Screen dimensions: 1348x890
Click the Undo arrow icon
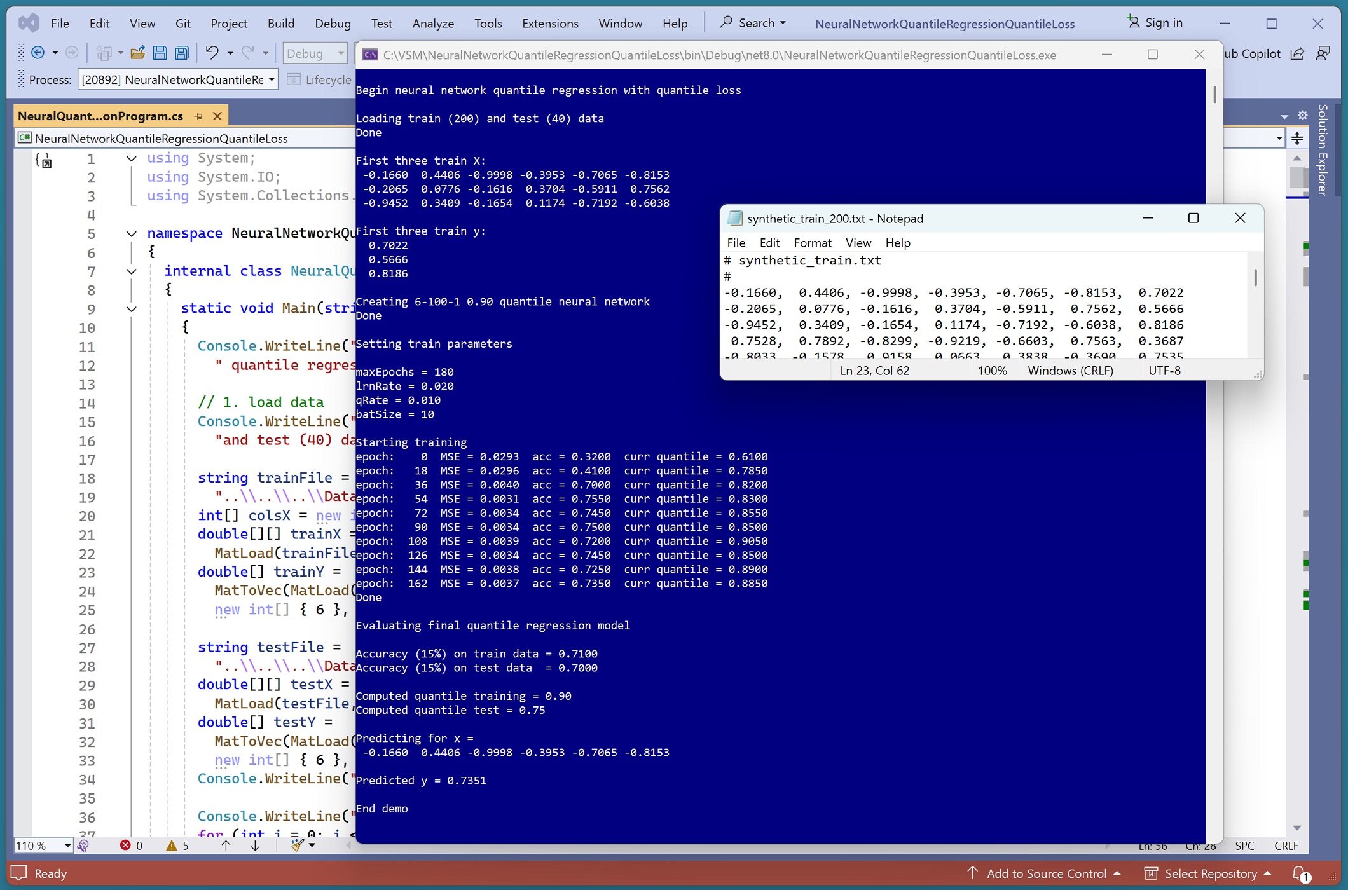click(212, 53)
